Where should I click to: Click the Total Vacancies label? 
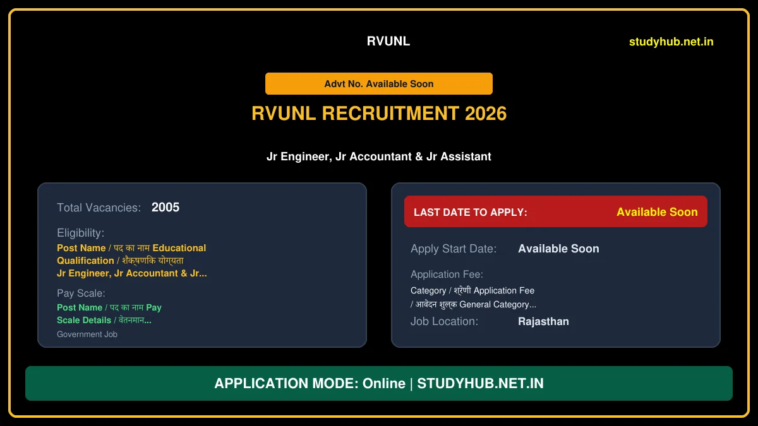pos(99,208)
